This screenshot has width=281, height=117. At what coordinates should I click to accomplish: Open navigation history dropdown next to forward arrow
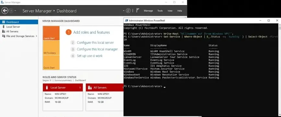(x=15, y=11)
